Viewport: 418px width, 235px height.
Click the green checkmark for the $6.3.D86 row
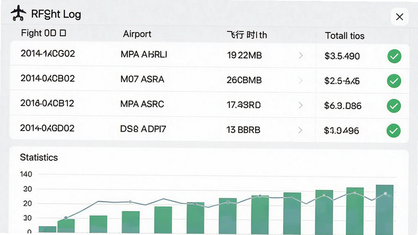[x=394, y=106]
